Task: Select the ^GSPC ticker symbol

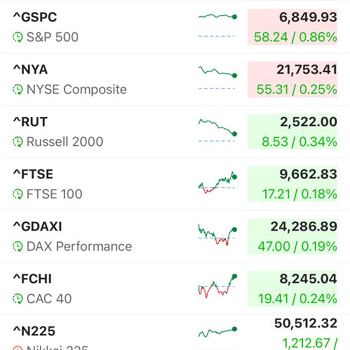Action: [35, 17]
